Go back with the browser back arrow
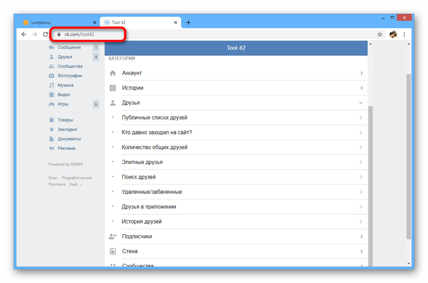 pos(24,34)
